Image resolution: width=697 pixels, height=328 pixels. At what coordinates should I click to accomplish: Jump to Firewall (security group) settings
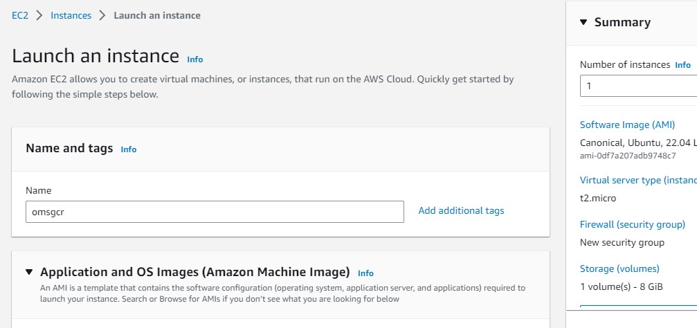[633, 224]
